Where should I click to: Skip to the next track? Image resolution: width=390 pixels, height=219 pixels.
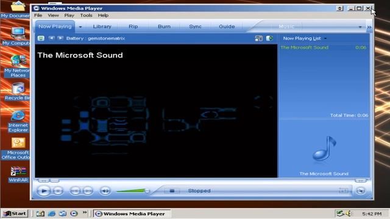88,190
